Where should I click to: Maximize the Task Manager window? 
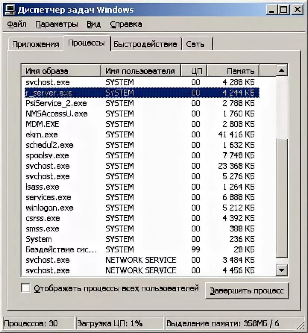point(284,10)
